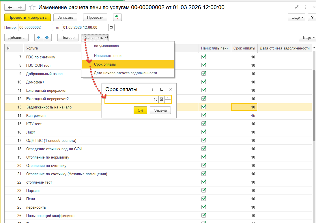Add document to favorites with star icon
The height and width of the screenshot is (223, 316).
pyautogui.click(x=33, y=7)
